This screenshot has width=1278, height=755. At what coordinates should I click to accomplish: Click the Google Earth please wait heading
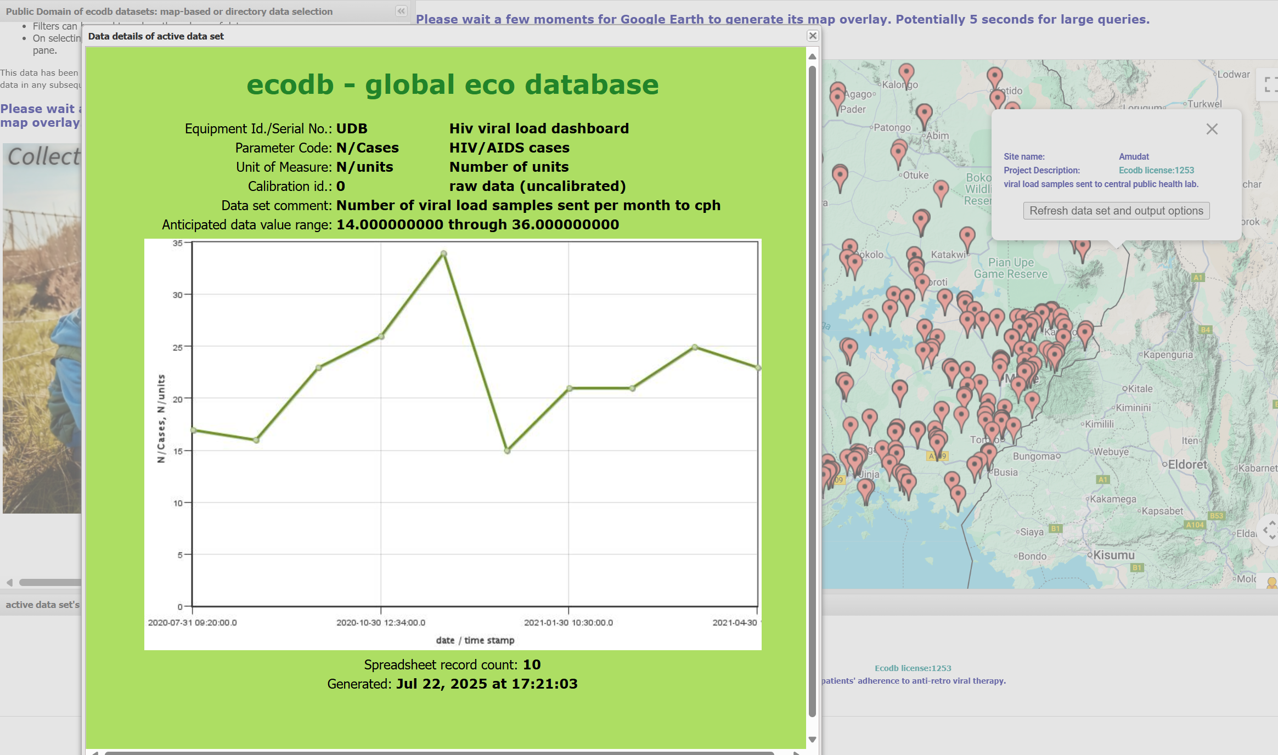pos(782,19)
